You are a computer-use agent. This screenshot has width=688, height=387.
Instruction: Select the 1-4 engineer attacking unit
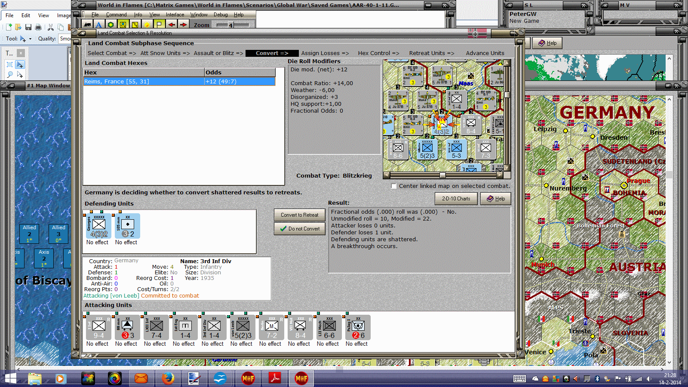click(185, 328)
